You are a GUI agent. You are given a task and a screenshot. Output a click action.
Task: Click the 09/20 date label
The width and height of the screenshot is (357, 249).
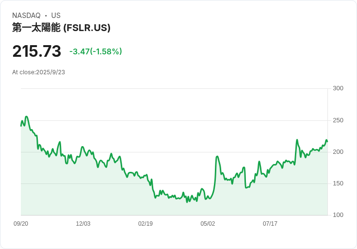(21, 224)
